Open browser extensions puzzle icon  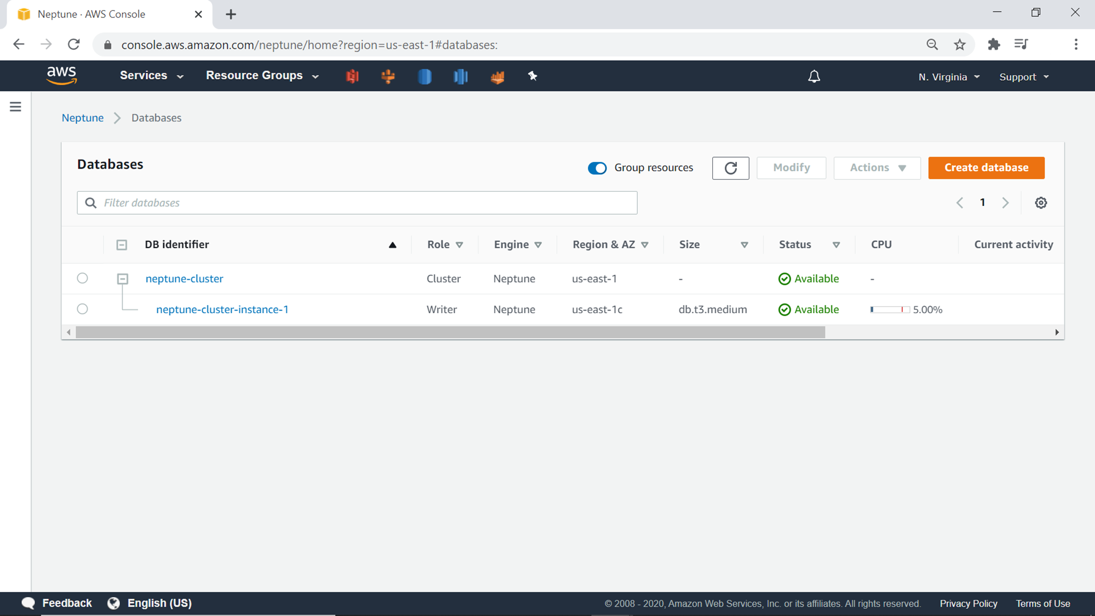[994, 45]
